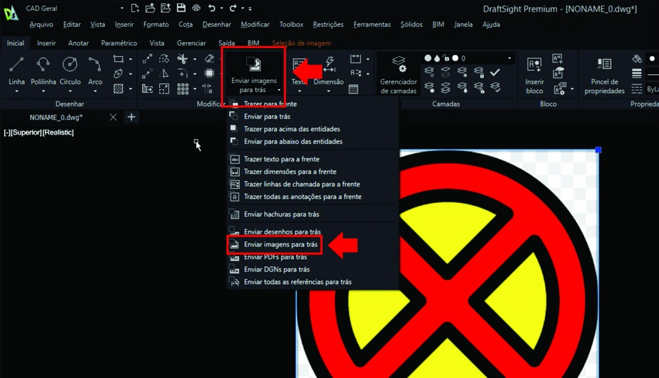
Task: Click the green checkmark layer icon
Action: (495, 72)
